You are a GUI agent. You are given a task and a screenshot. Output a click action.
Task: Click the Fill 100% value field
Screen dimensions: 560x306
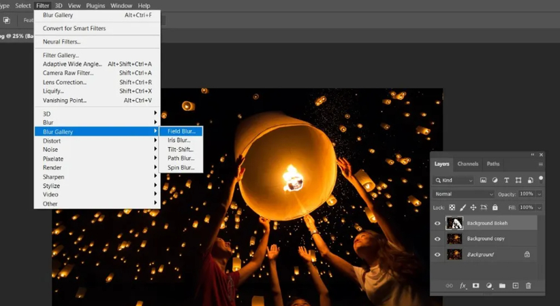tap(527, 207)
